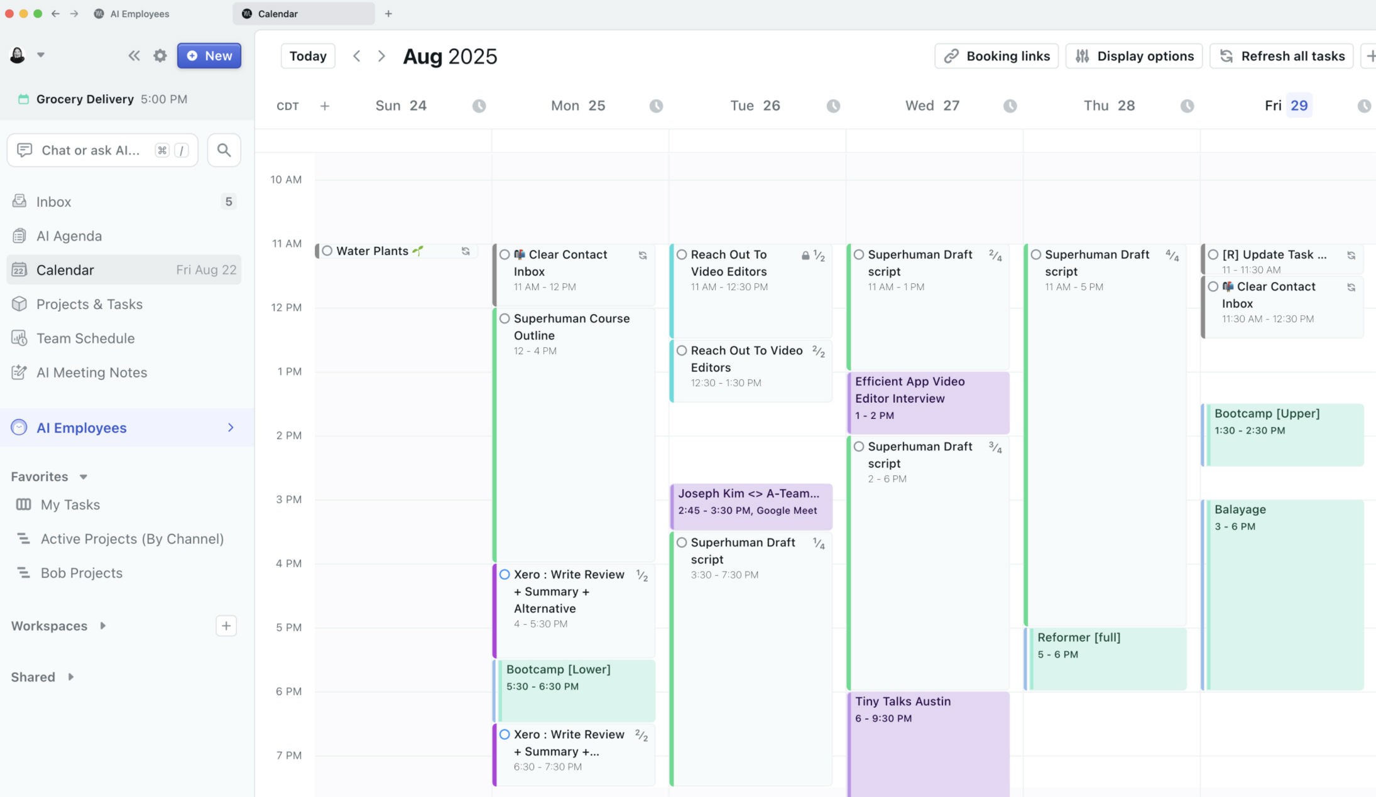The width and height of the screenshot is (1376, 797).
Task: Open Reformer [full] event on Thursday
Action: click(1105, 659)
